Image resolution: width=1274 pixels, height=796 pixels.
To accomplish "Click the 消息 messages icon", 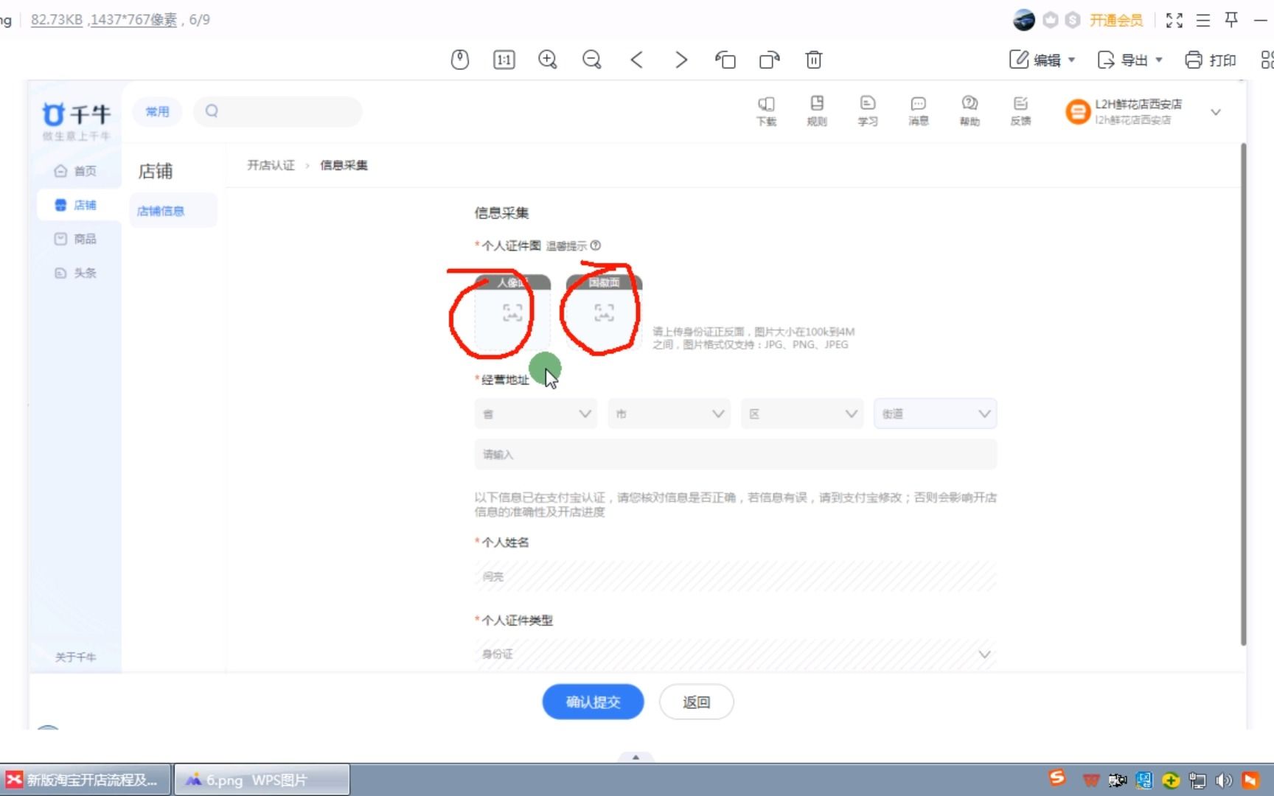I will click(x=919, y=111).
